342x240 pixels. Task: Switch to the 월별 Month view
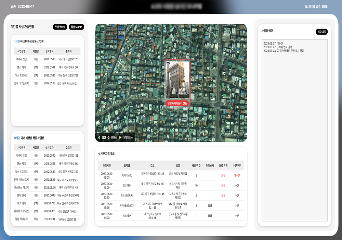[76, 27]
